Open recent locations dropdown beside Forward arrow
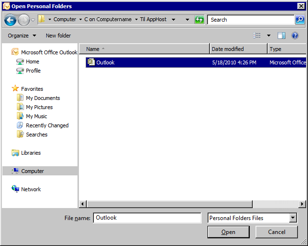Screen dimensions: 308x246 33,20
